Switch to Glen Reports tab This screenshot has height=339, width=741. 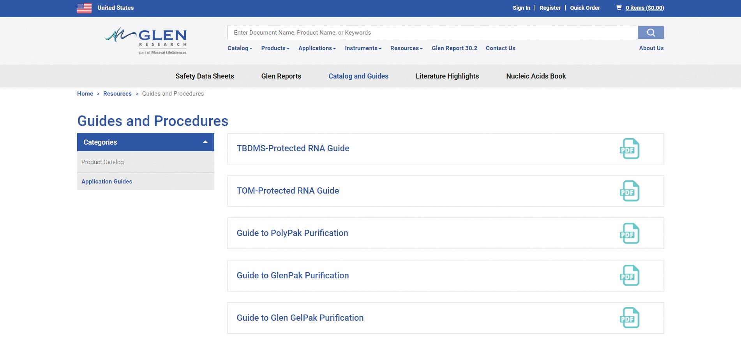pos(281,76)
